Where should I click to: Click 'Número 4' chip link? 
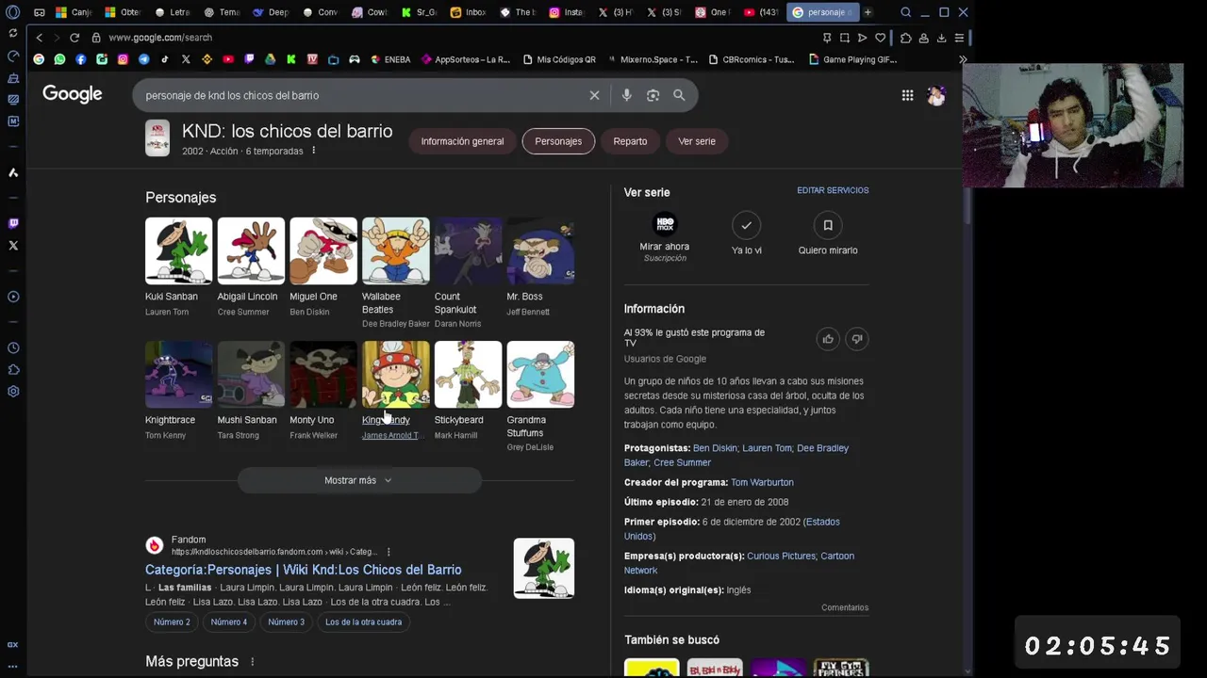229,621
